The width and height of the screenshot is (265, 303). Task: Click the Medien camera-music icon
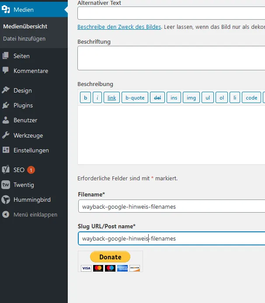(6, 9)
